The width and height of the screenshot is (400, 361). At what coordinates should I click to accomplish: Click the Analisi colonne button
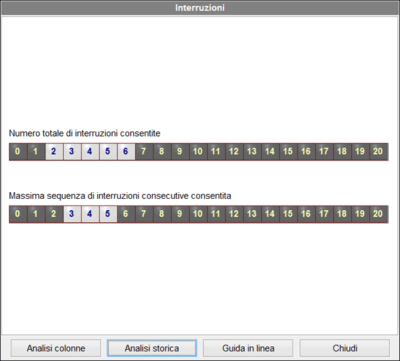pyautogui.click(x=56, y=348)
